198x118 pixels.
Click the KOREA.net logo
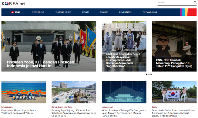coord(14,4)
